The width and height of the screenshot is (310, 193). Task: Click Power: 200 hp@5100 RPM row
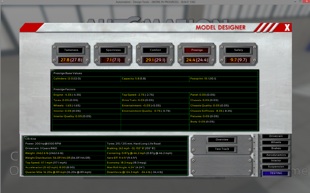65,144
